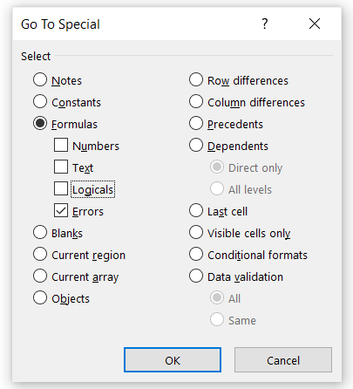Select the Current array option
The image size is (353, 389).
coord(40,276)
